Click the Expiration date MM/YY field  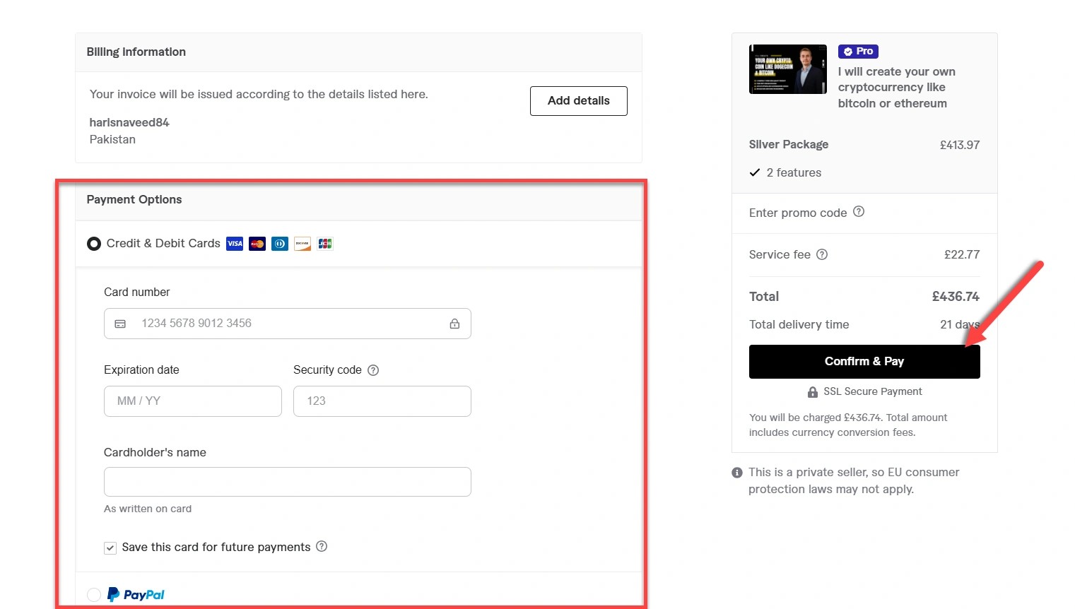point(192,401)
